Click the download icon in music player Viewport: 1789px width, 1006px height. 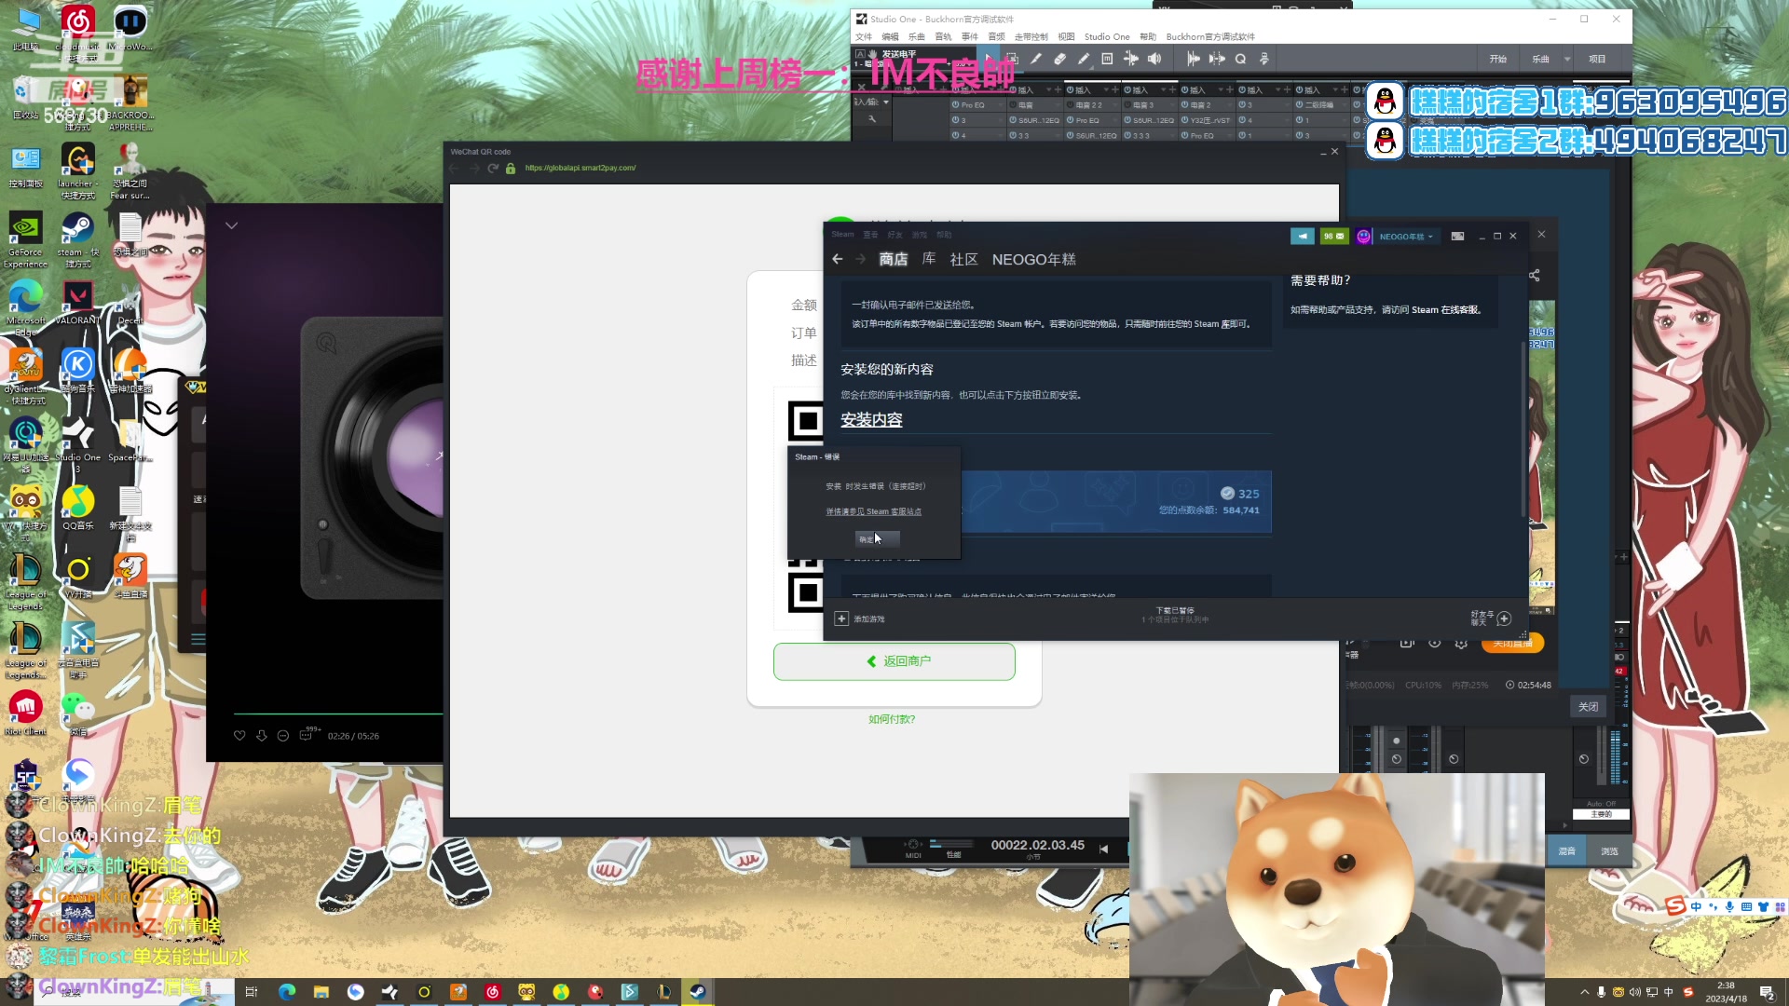(x=262, y=736)
